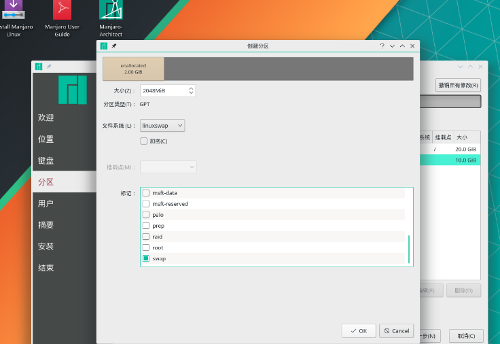The image size is (500, 344).
Task: Select the 用户 step in the sidebar
Action: [x=65, y=203]
